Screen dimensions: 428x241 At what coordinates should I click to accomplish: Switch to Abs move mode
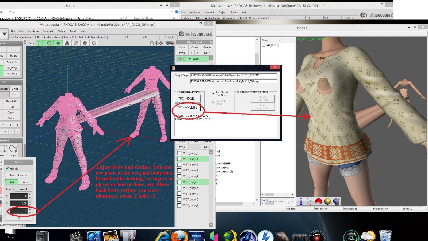click(x=25, y=182)
